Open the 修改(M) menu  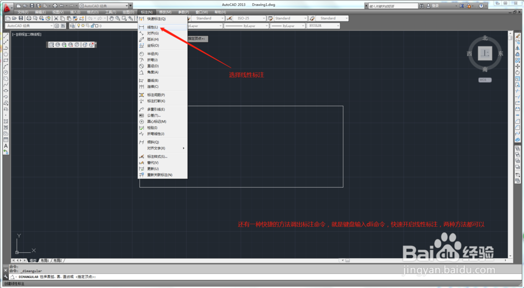[x=166, y=13]
